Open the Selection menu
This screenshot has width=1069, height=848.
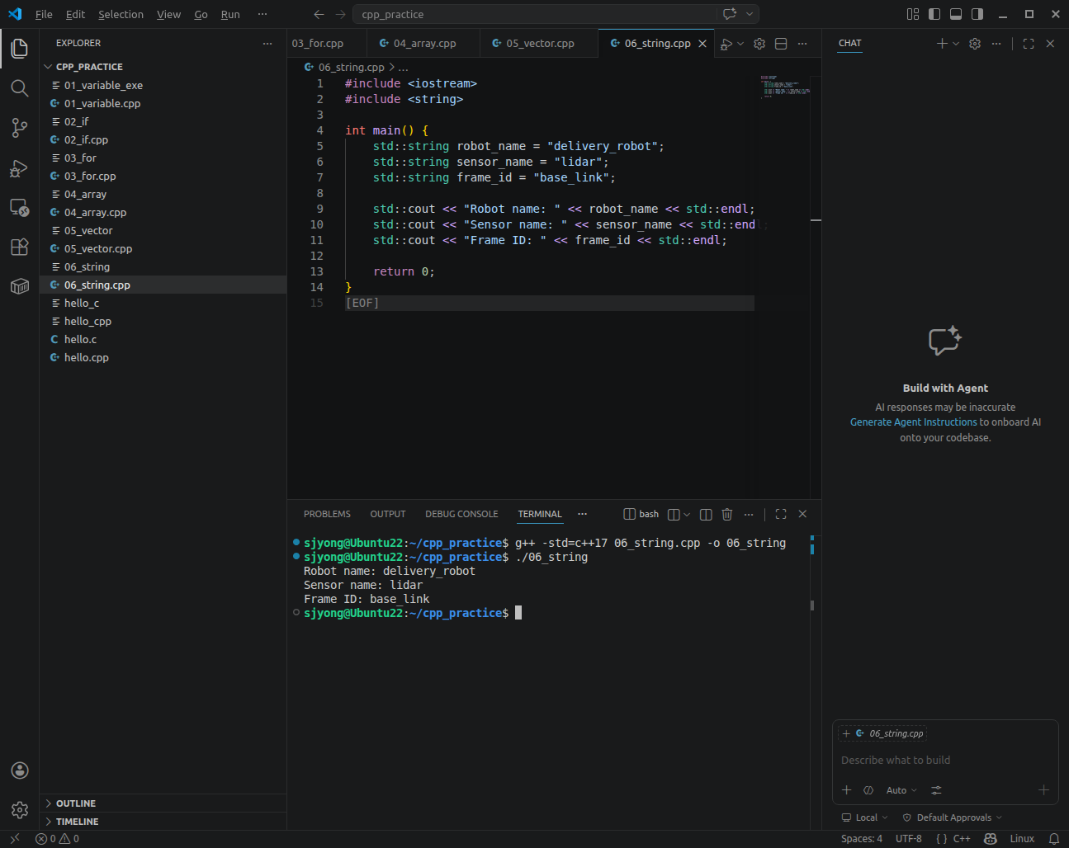[x=121, y=14]
